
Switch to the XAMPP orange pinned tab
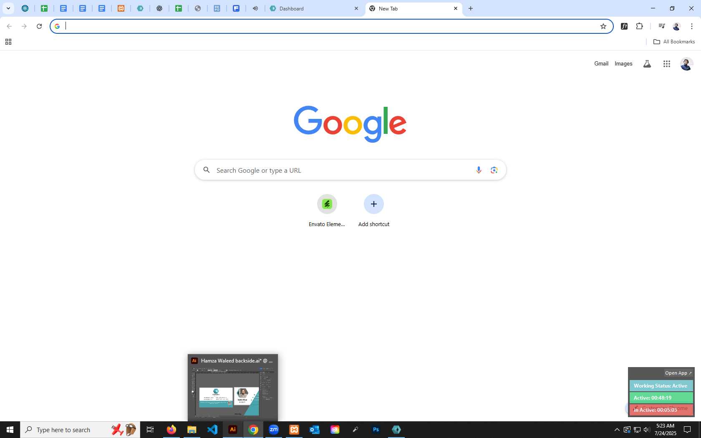[x=121, y=8]
